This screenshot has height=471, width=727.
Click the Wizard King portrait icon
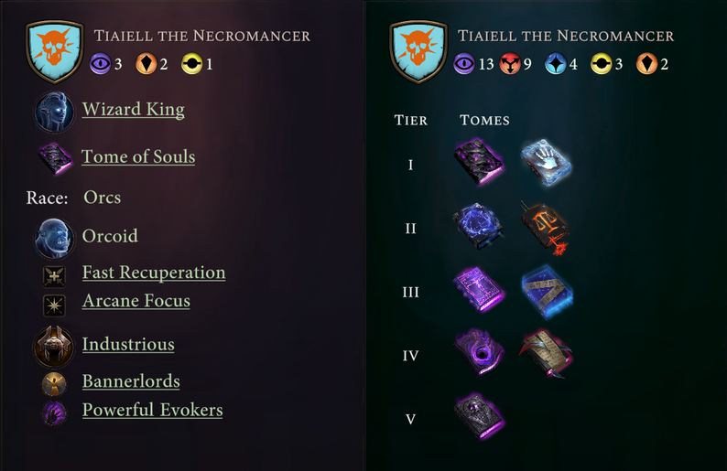(x=54, y=112)
